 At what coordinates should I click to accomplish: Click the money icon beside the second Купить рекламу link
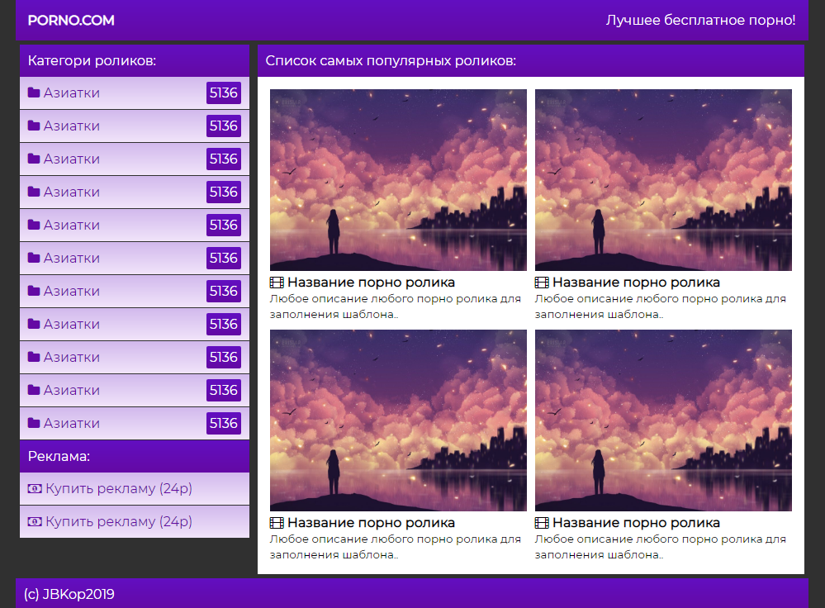(35, 522)
